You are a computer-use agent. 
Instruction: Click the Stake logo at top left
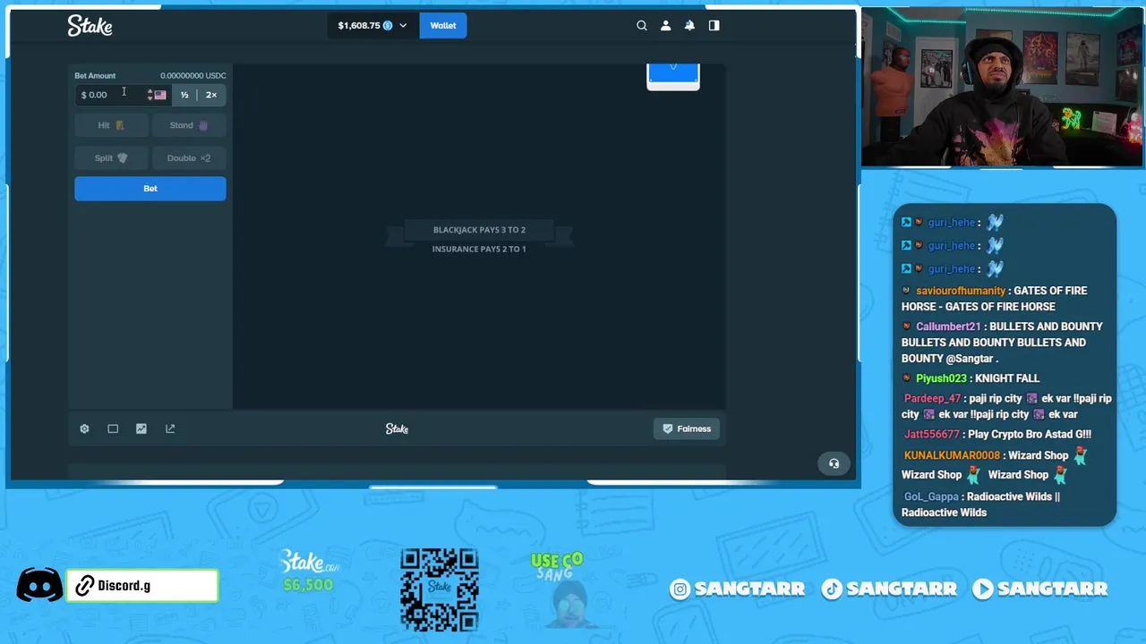click(x=90, y=26)
